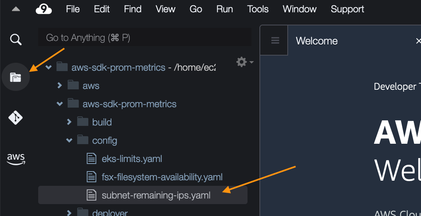Expand the aws folder chevron
The width and height of the screenshot is (421, 216).
coord(60,85)
